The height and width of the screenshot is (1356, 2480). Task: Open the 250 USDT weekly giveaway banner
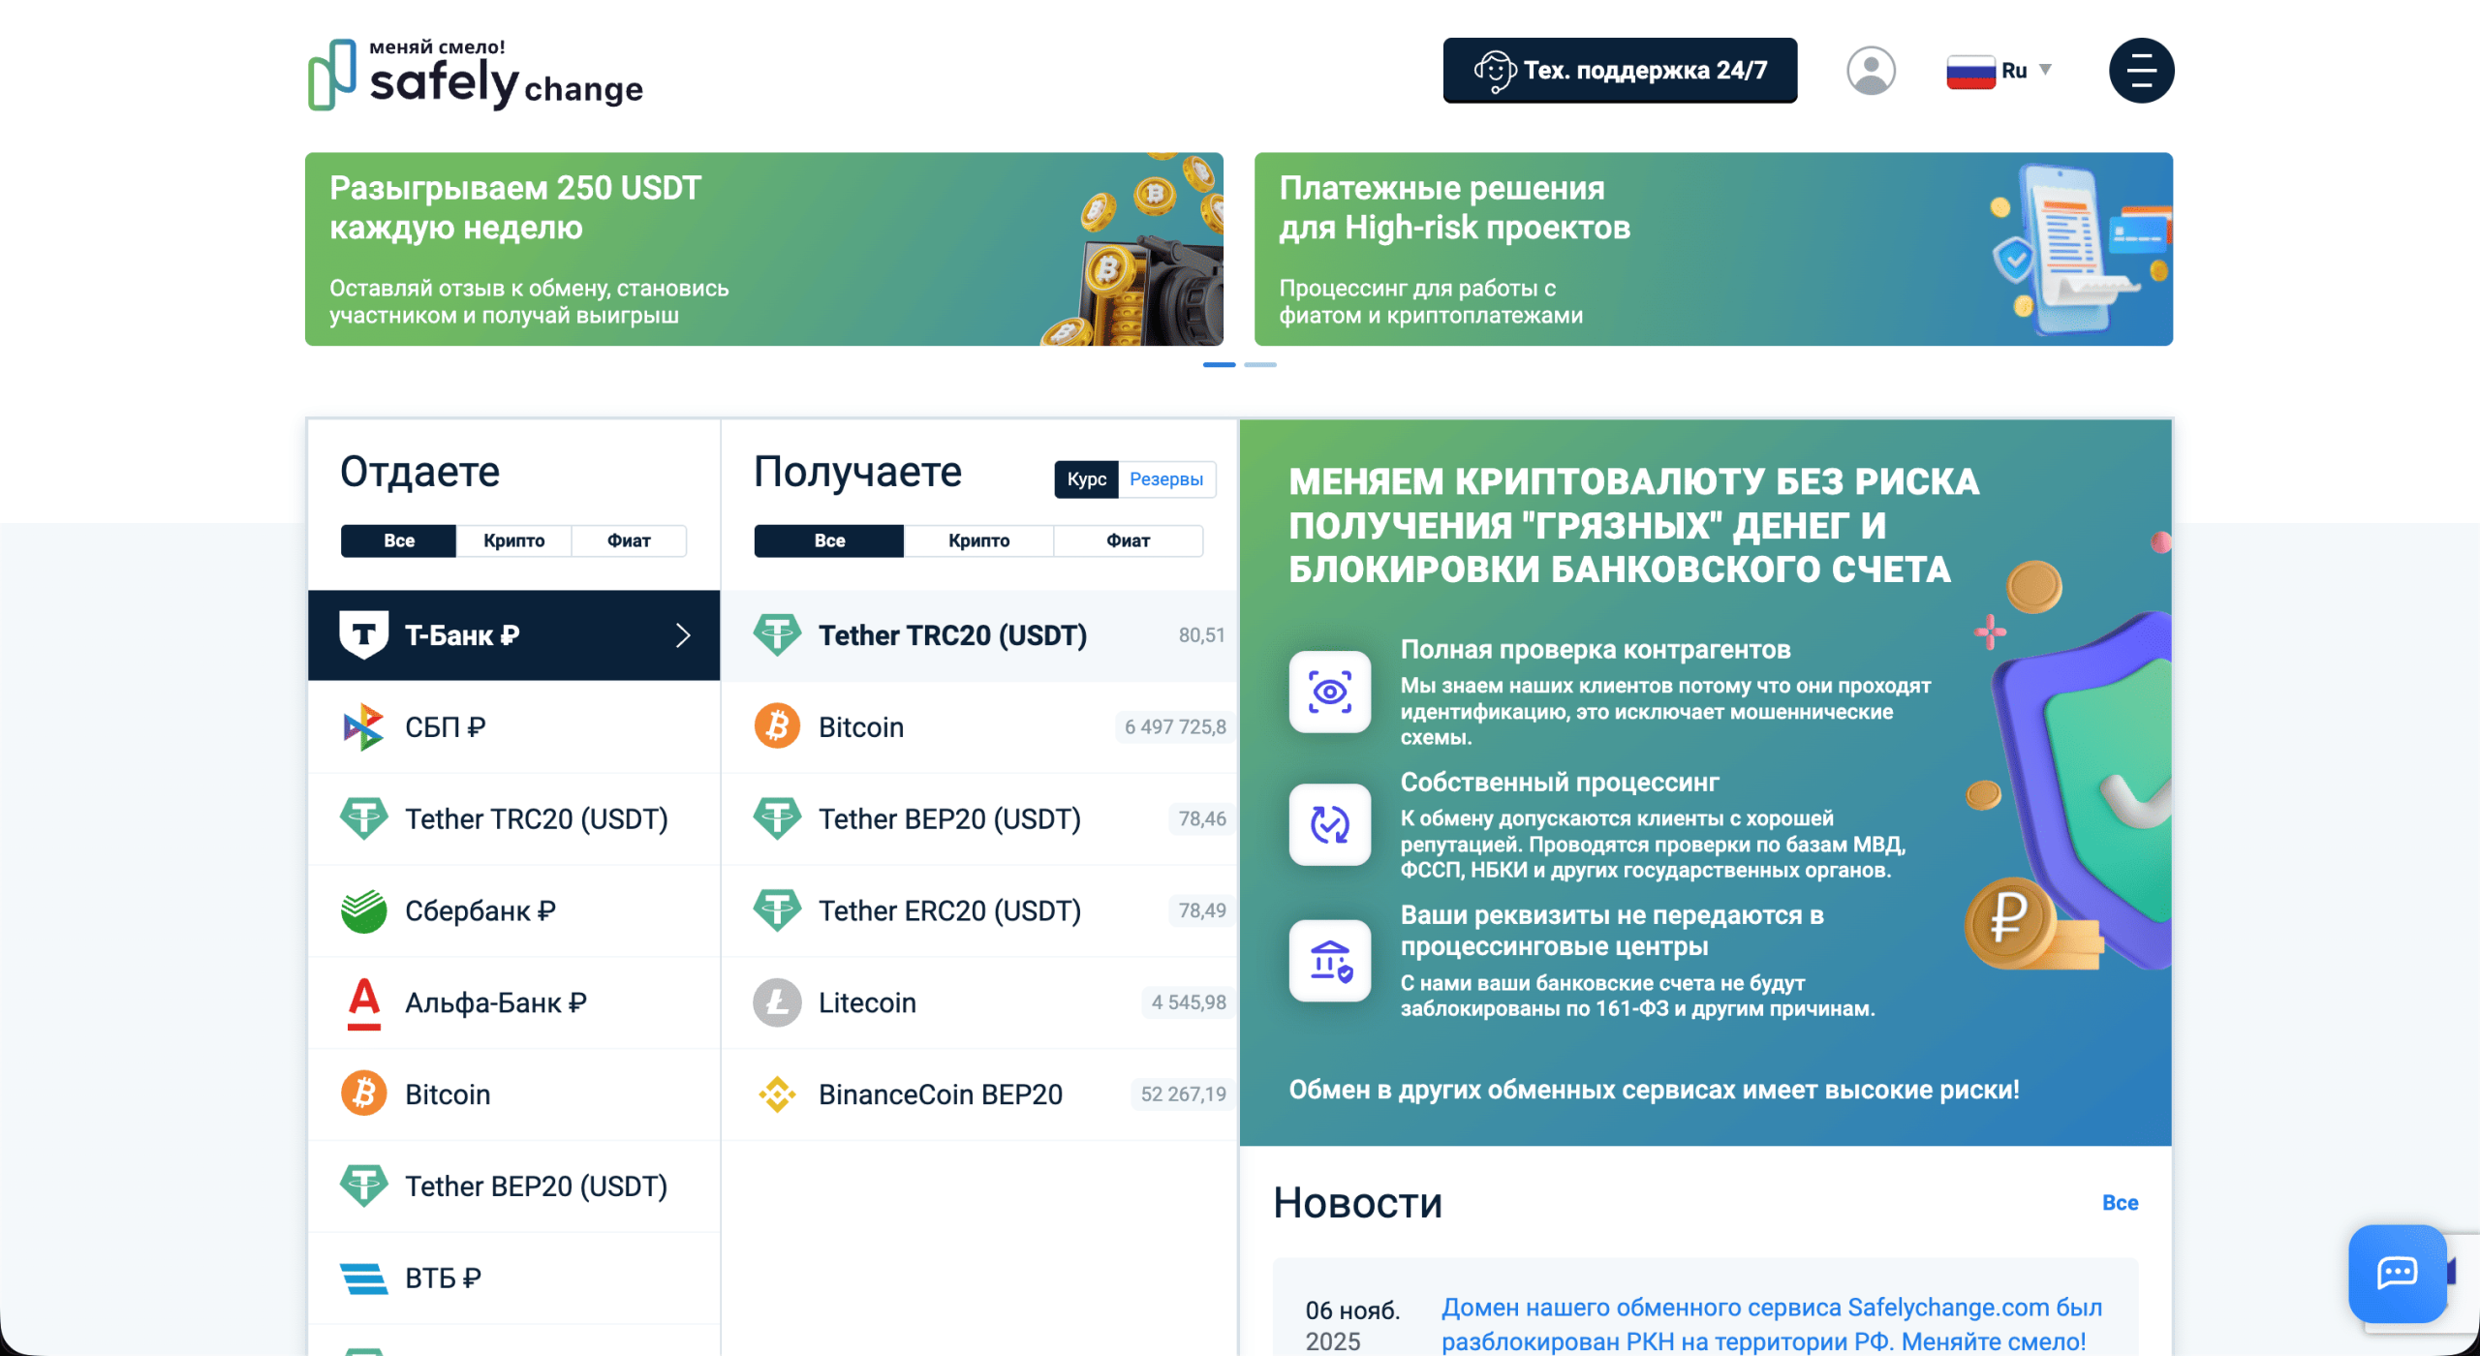(x=763, y=249)
